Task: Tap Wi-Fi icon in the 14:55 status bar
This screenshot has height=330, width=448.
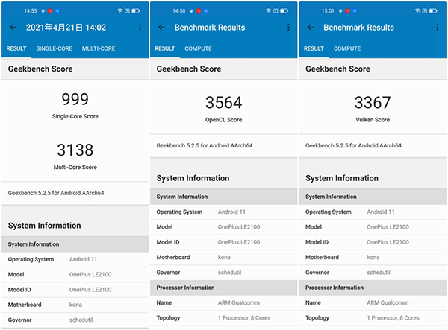Action: coord(119,11)
